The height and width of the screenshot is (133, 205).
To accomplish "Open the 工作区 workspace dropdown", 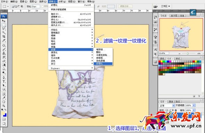I will click(x=165, y=6).
